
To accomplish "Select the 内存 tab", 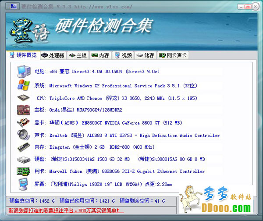I will tap(100, 55).
